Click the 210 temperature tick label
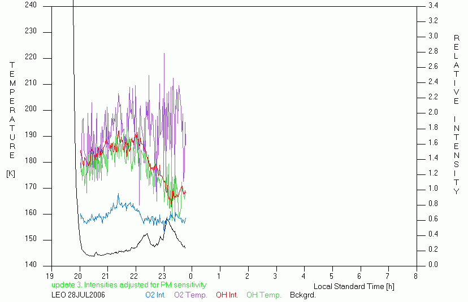This screenshot has height=302, width=468. [31, 83]
